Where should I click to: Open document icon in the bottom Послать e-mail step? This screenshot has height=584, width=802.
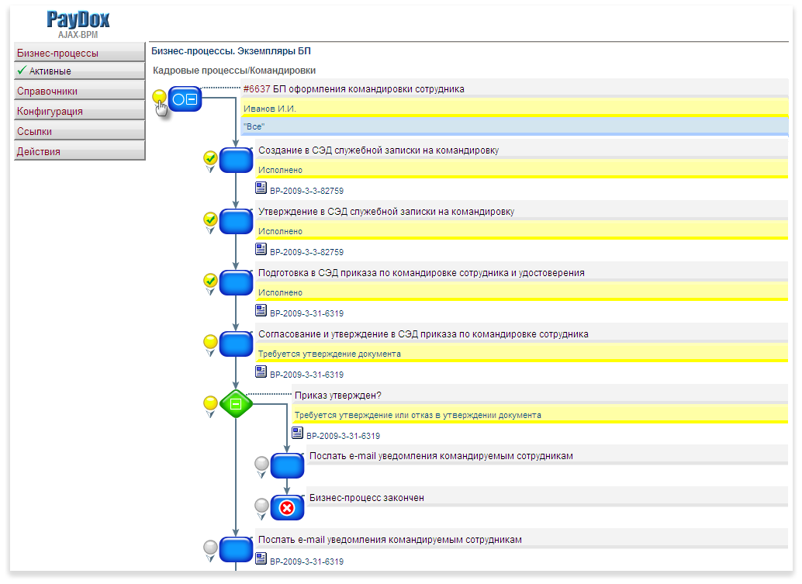(x=261, y=558)
